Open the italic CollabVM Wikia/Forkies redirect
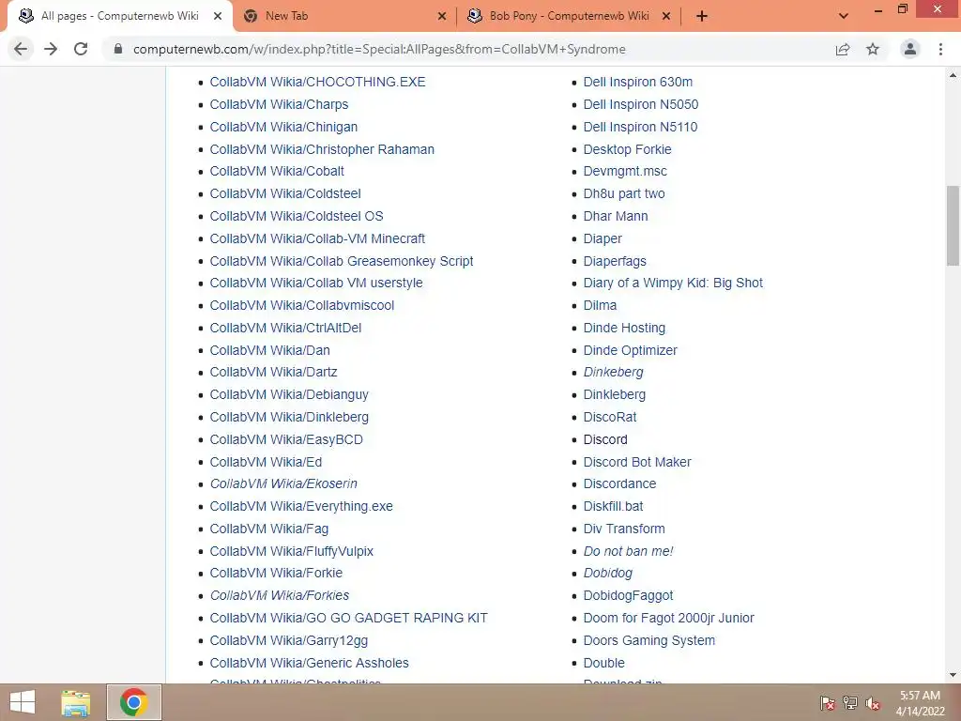The image size is (961, 721). [280, 595]
